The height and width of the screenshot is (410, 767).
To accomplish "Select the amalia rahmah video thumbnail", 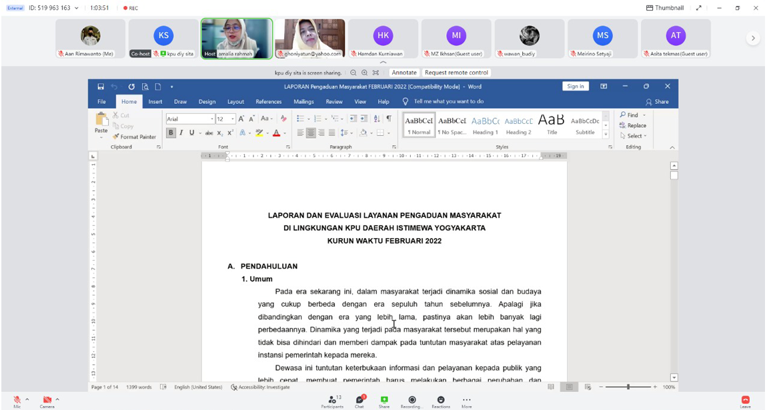I will pos(237,38).
